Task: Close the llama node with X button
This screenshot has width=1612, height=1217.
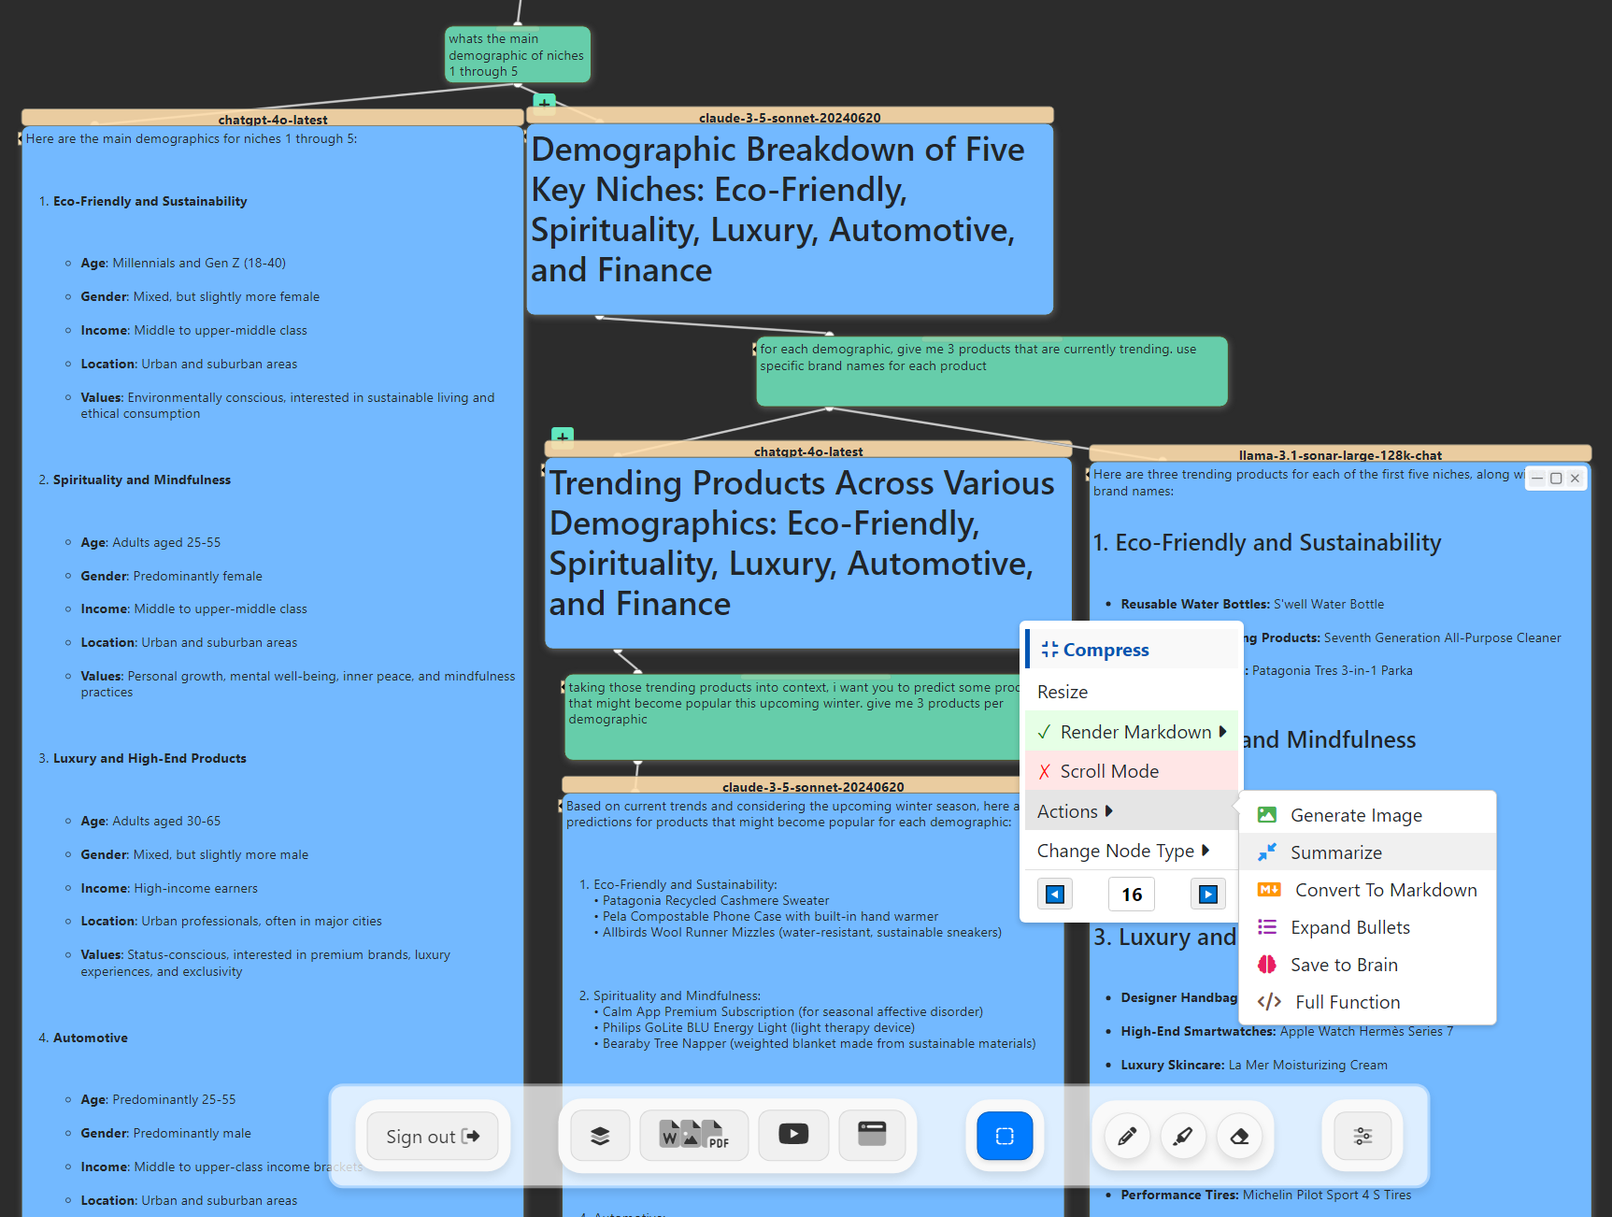Action: [1575, 478]
